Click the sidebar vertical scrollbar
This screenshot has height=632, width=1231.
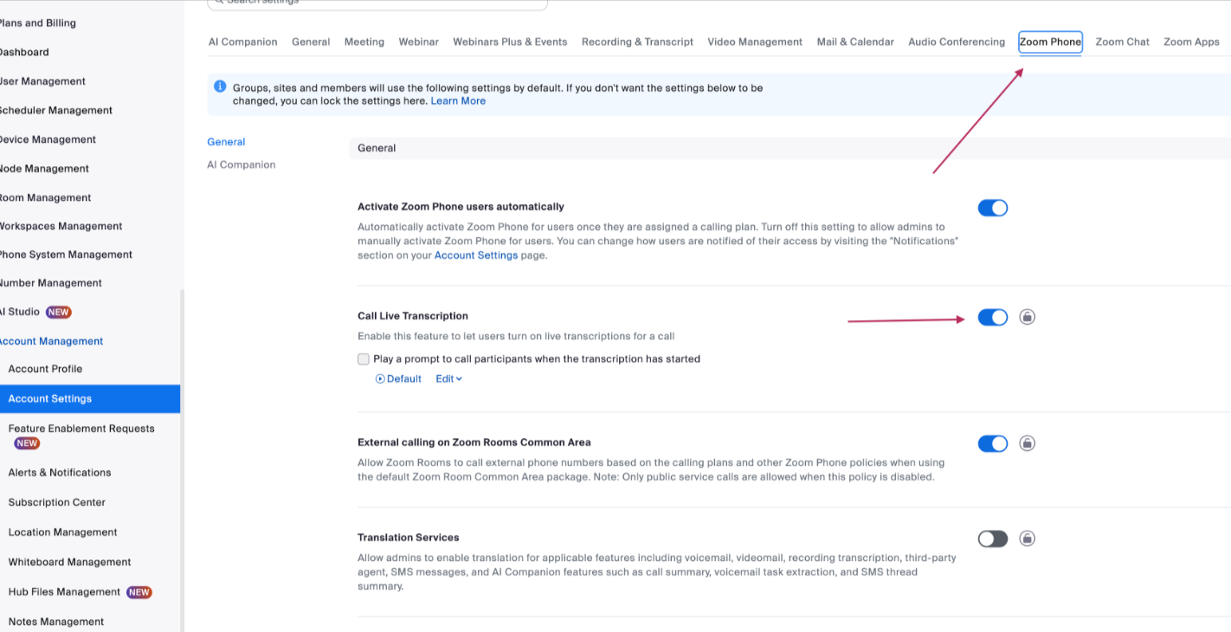[x=182, y=461]
